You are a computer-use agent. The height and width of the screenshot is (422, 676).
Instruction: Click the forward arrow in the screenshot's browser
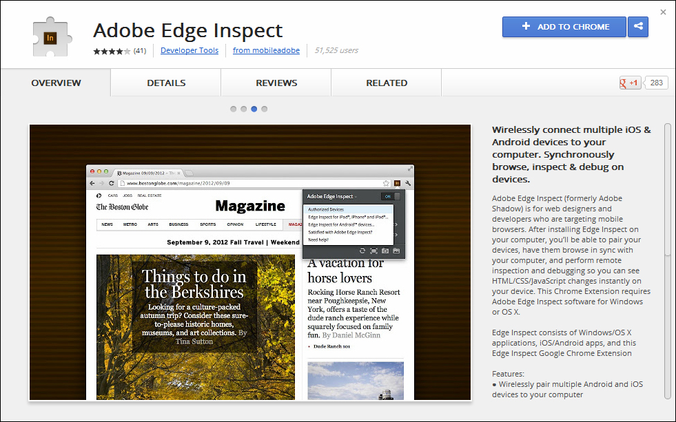pyautogui.click(x=101, y=183)
